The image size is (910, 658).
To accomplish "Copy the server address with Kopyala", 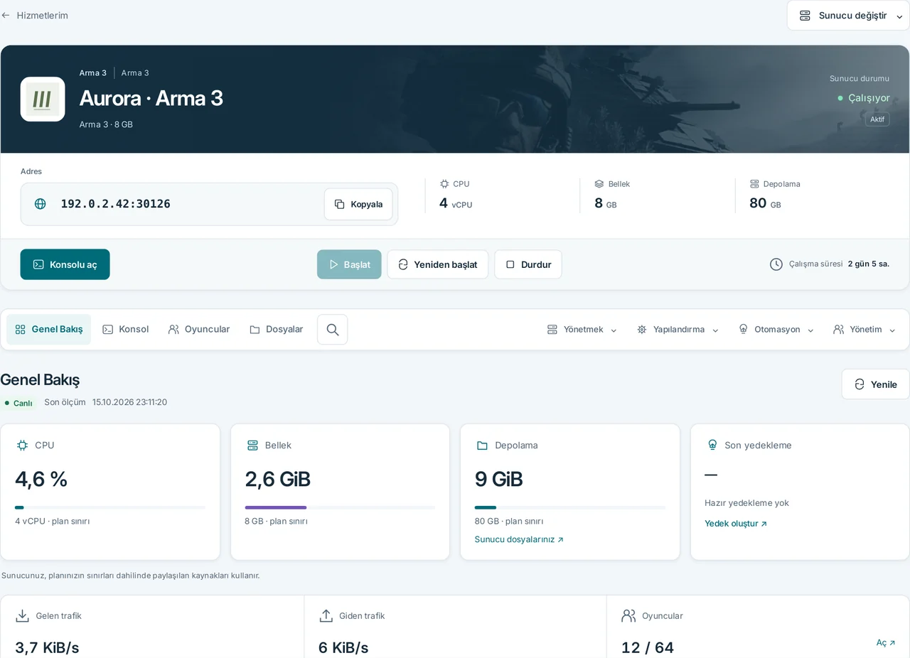I will [358, 204].
